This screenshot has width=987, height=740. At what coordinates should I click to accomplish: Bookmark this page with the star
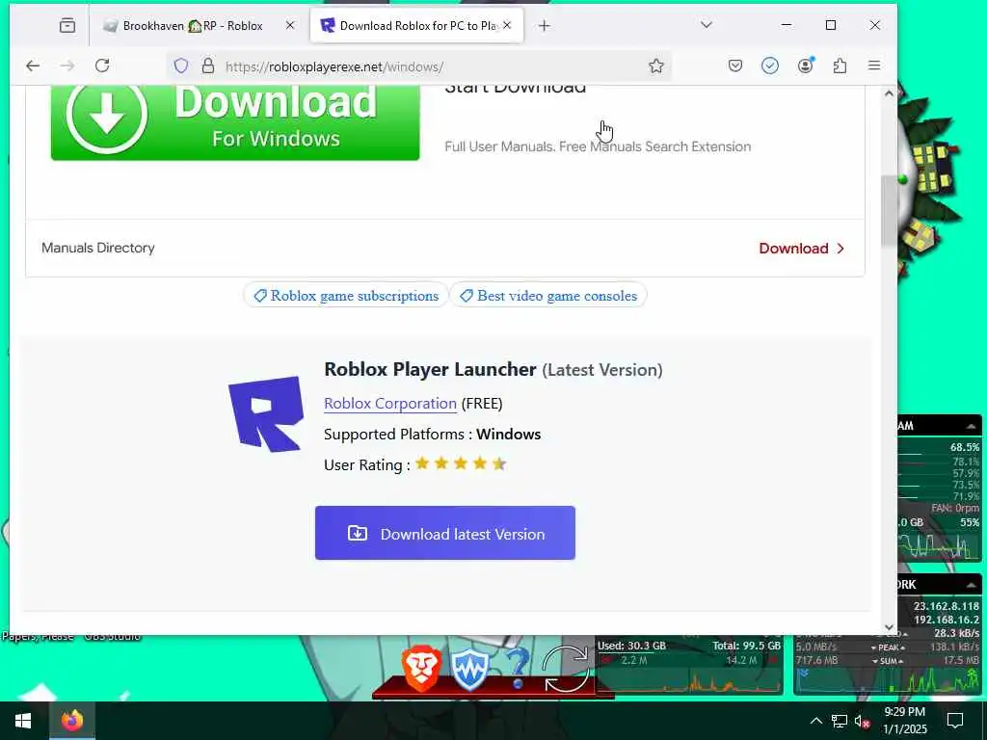pos(655,66)
